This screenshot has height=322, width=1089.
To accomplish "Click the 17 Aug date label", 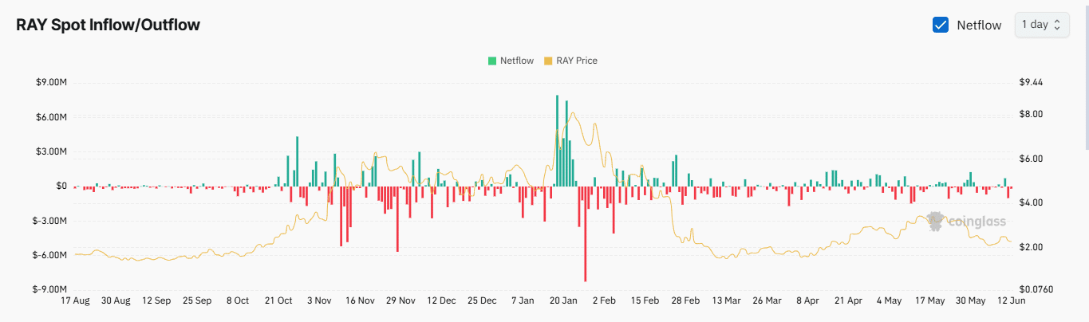I will [x=75, y=301].
